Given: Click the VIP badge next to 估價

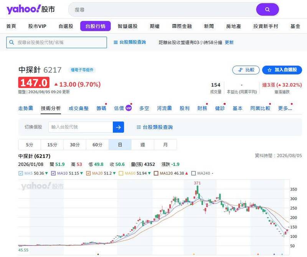Looking at the screenshot, I should point(129,108).
